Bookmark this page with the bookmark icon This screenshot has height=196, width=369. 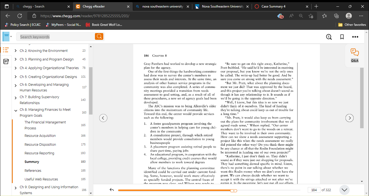pyautogui.click(x=342, y=37)
